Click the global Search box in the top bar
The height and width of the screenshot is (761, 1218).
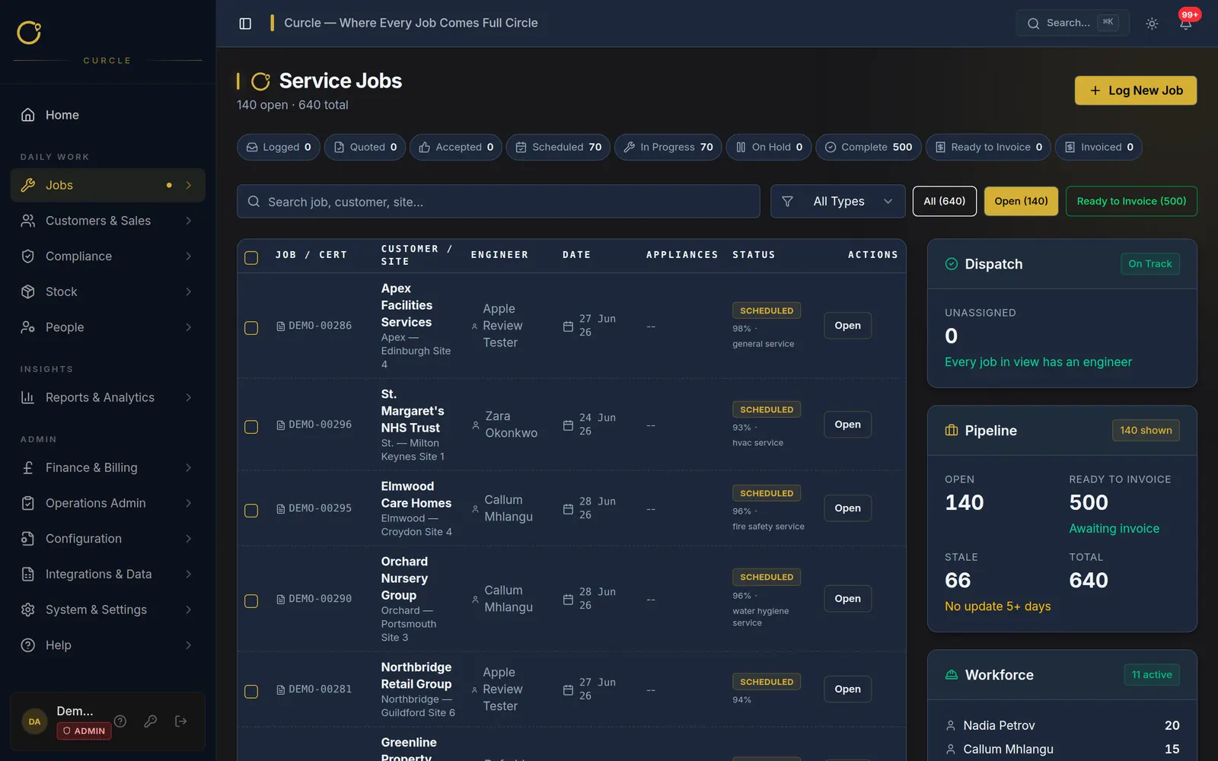(1072, 24)
